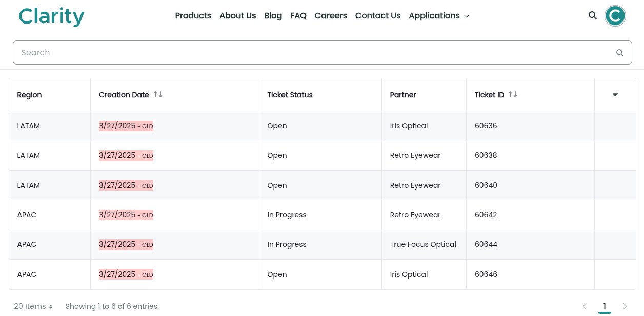This screenshot has width=644, height=316.
Task: Open the header search magnifier icon
Action: point(593,15)
